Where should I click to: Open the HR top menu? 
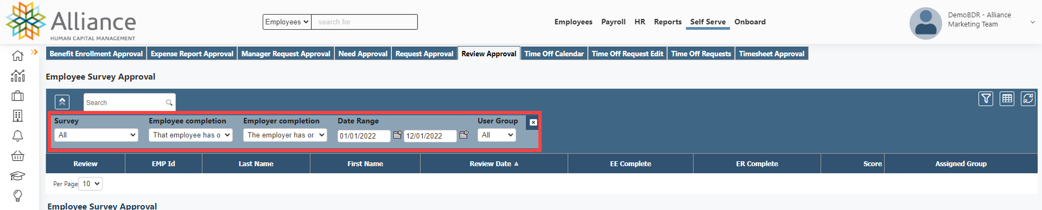pyautogui.click(x=640, y=22)
